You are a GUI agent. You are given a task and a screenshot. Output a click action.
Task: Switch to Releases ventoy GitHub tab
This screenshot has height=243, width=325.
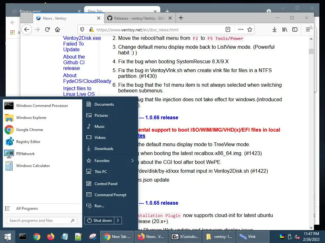(x=140, y=18)
